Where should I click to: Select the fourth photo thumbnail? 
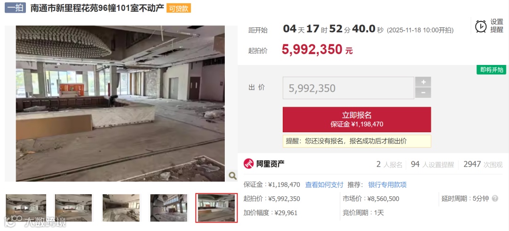[x=169, y=207]
